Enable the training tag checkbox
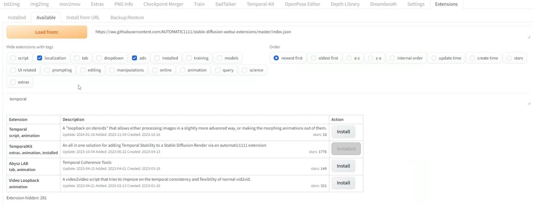 pyautogui.click(x=189, y=58)
